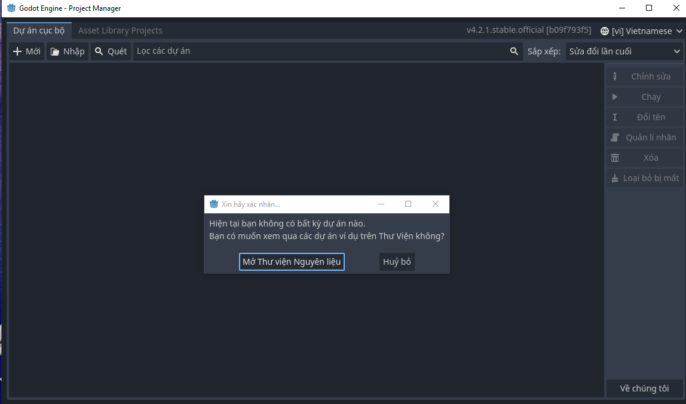Select the Dự án cục bộ tab
The image size is (686, 404).
point(39,30)
